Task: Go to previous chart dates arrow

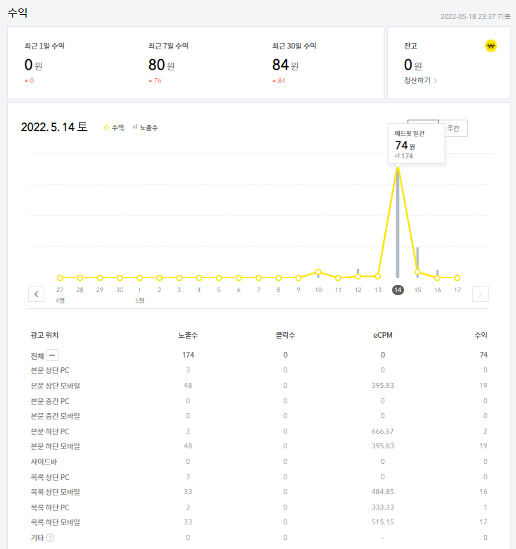Action: tap(37, 294)
